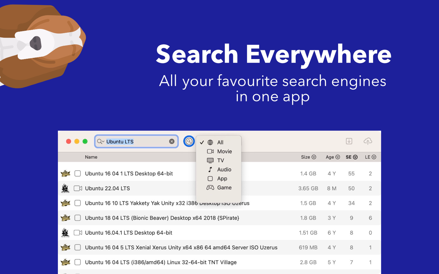The image size is (439, 274).
Task: Open the Age column filter
Action: coord(338,157)
